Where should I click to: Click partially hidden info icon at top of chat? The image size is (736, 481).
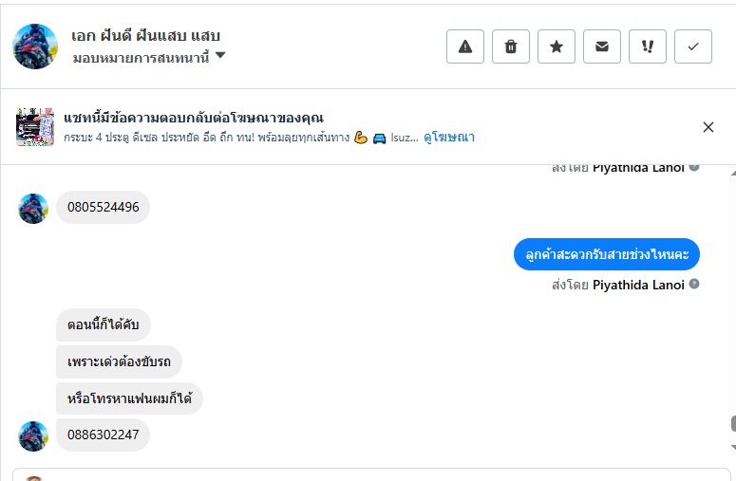click(x=694, y=168)
